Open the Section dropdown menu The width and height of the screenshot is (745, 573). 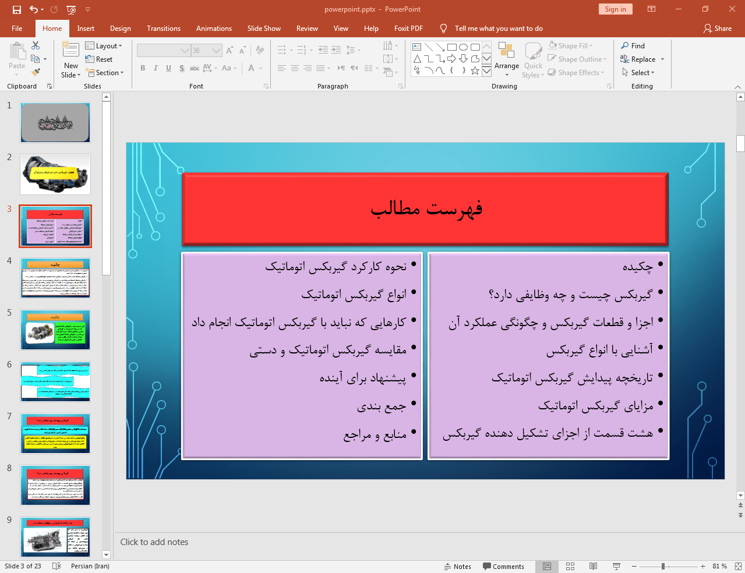click(x=105, y=73)
